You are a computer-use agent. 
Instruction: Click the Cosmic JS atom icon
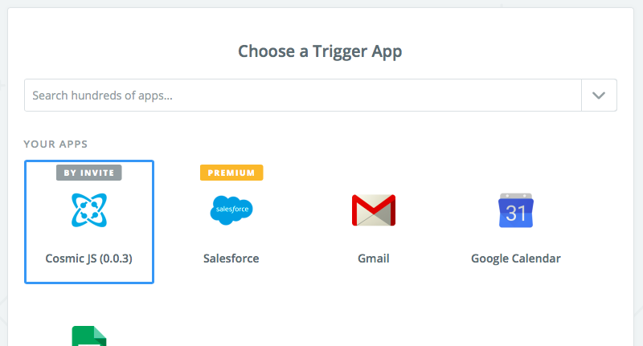tap(88, 210)
